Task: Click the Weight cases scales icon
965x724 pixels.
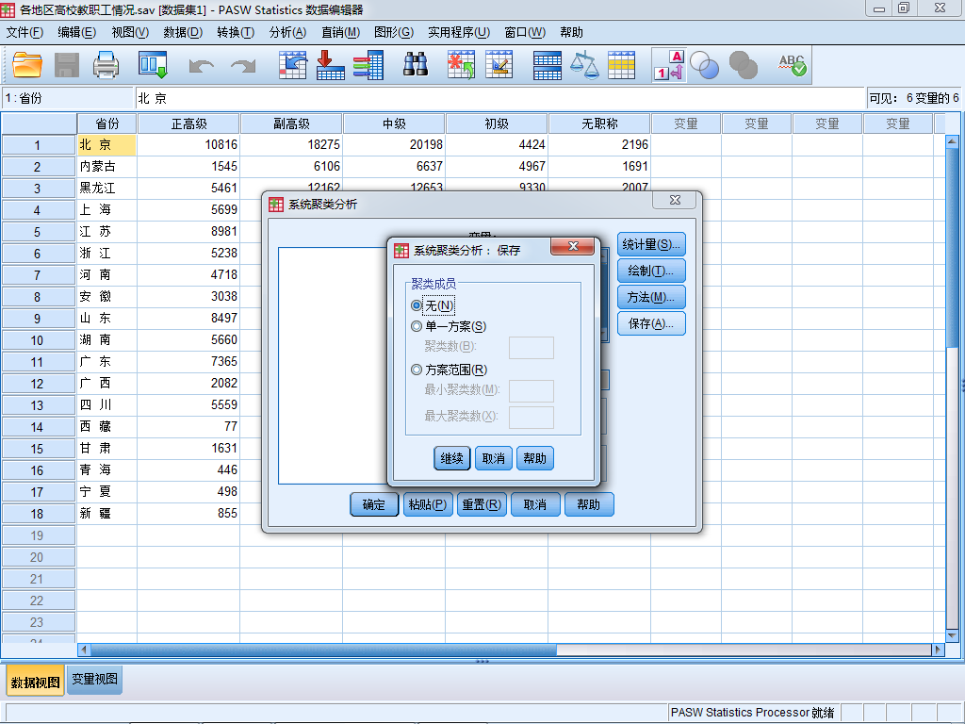Action: coord(584,65)
